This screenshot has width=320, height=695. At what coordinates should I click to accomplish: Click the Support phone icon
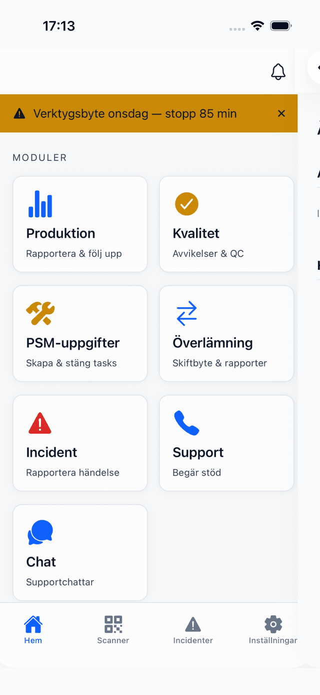coord(186,423)
